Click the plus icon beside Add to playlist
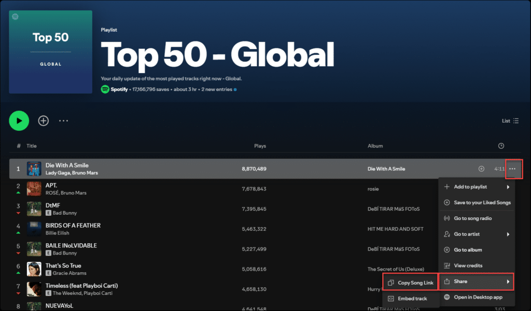The image size is (531, 311). coord(447,187)
